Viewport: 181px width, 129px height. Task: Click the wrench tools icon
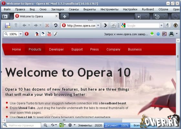pyautogui.click(x=56, y=34)
